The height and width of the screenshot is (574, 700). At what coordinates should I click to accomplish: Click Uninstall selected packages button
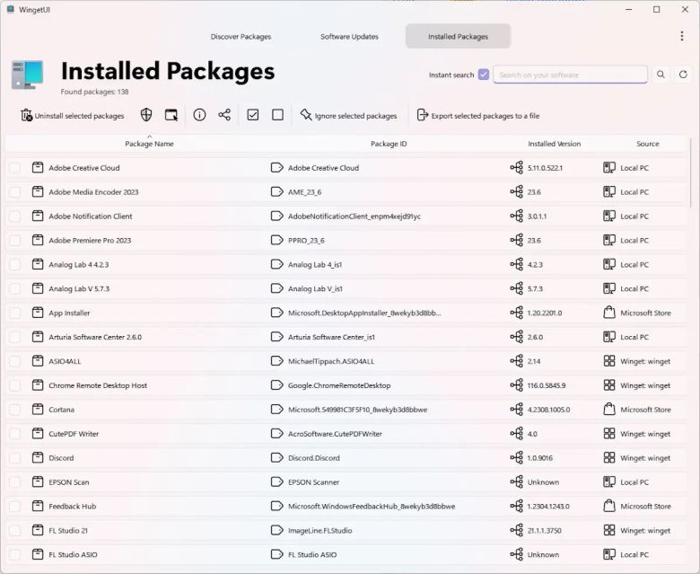(x=72, y=116)
